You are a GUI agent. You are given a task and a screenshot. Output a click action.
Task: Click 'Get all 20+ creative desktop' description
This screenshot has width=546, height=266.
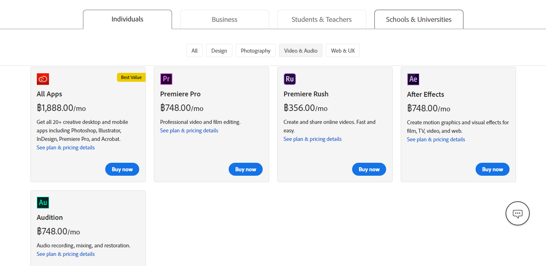point(83,130)
